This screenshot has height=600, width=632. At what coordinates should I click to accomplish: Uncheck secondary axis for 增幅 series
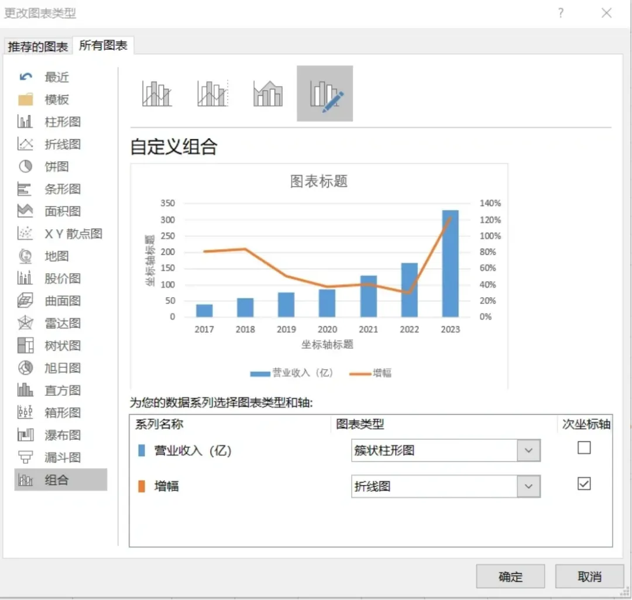(x=584, y=484)
